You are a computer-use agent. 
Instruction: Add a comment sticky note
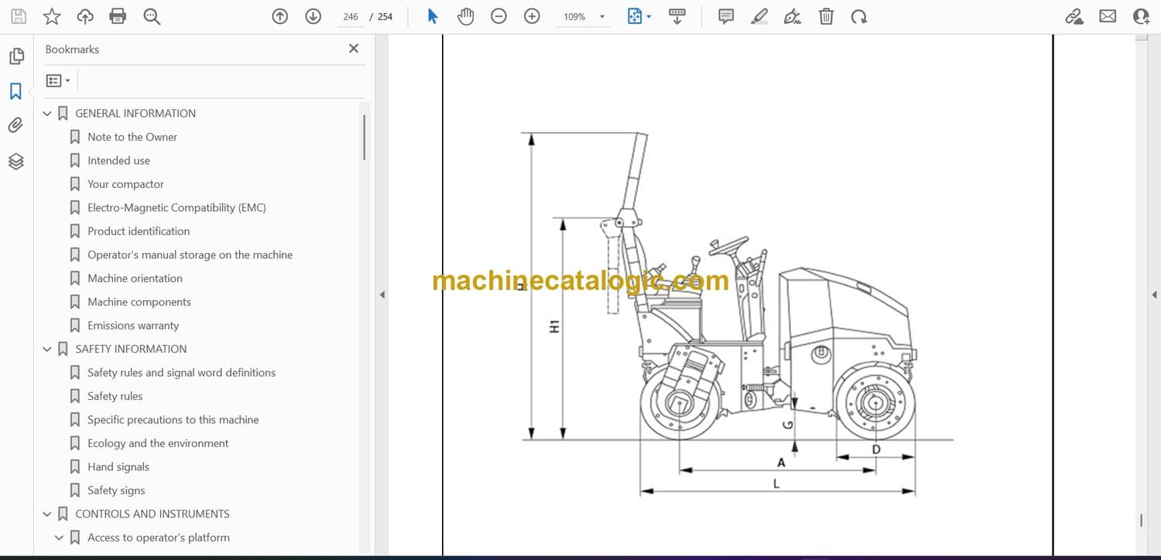[725, 16]
